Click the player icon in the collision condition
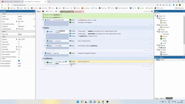The width and height of the screenshot is (185, 104). tap(47, 62)
